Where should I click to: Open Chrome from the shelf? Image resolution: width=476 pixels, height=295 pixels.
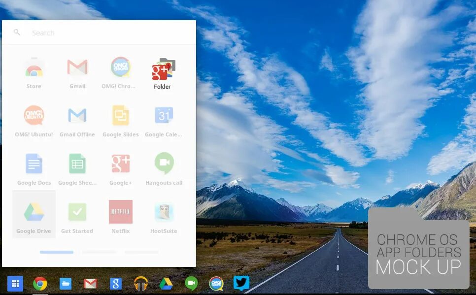click(40, 284)
